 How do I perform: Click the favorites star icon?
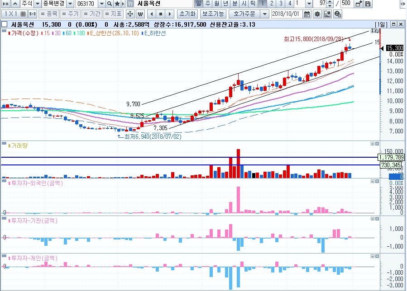(x=117, y=4)
